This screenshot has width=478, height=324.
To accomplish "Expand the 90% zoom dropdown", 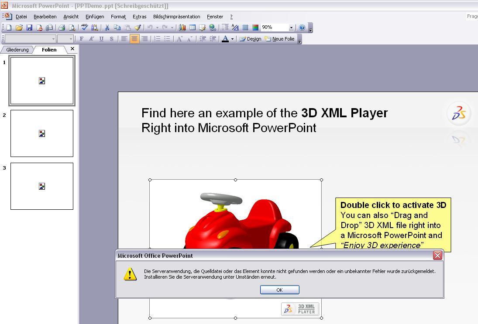I will (291, 28).
